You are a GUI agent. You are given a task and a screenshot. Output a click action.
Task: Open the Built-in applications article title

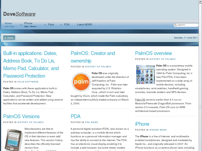click(x=31, y=65)
